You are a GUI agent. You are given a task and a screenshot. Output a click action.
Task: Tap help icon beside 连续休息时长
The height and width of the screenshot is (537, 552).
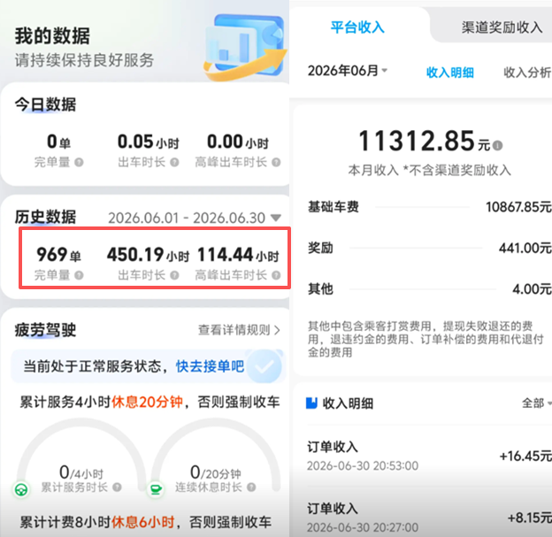(x=251, y=487)
